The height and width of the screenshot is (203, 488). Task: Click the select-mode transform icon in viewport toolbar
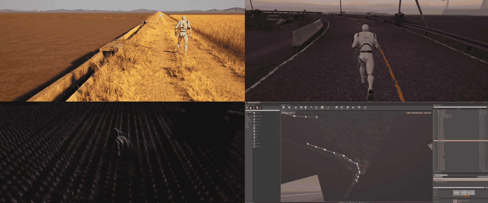click(407, 113)
